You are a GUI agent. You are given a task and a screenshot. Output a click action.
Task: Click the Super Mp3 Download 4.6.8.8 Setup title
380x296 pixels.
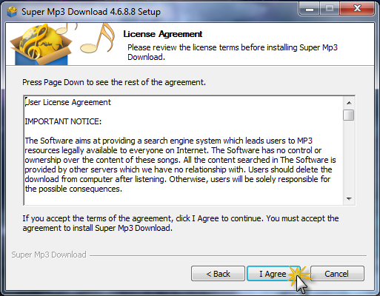pos(91,12)
